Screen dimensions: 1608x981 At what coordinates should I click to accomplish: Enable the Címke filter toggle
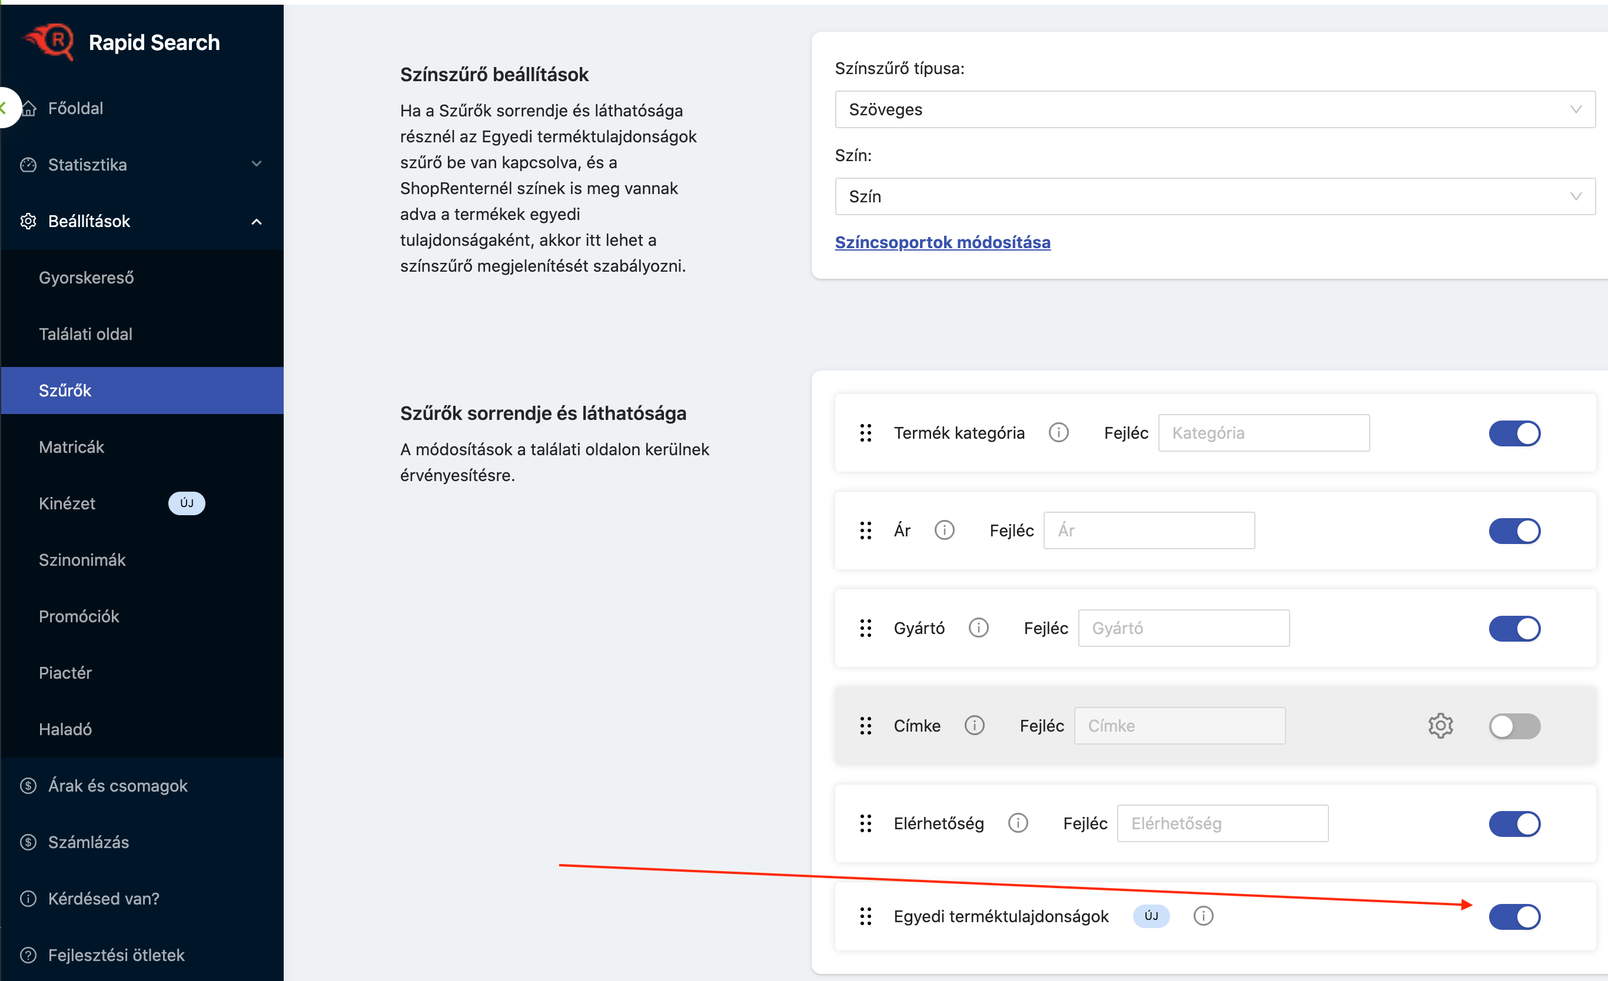tap(1514, 726)
